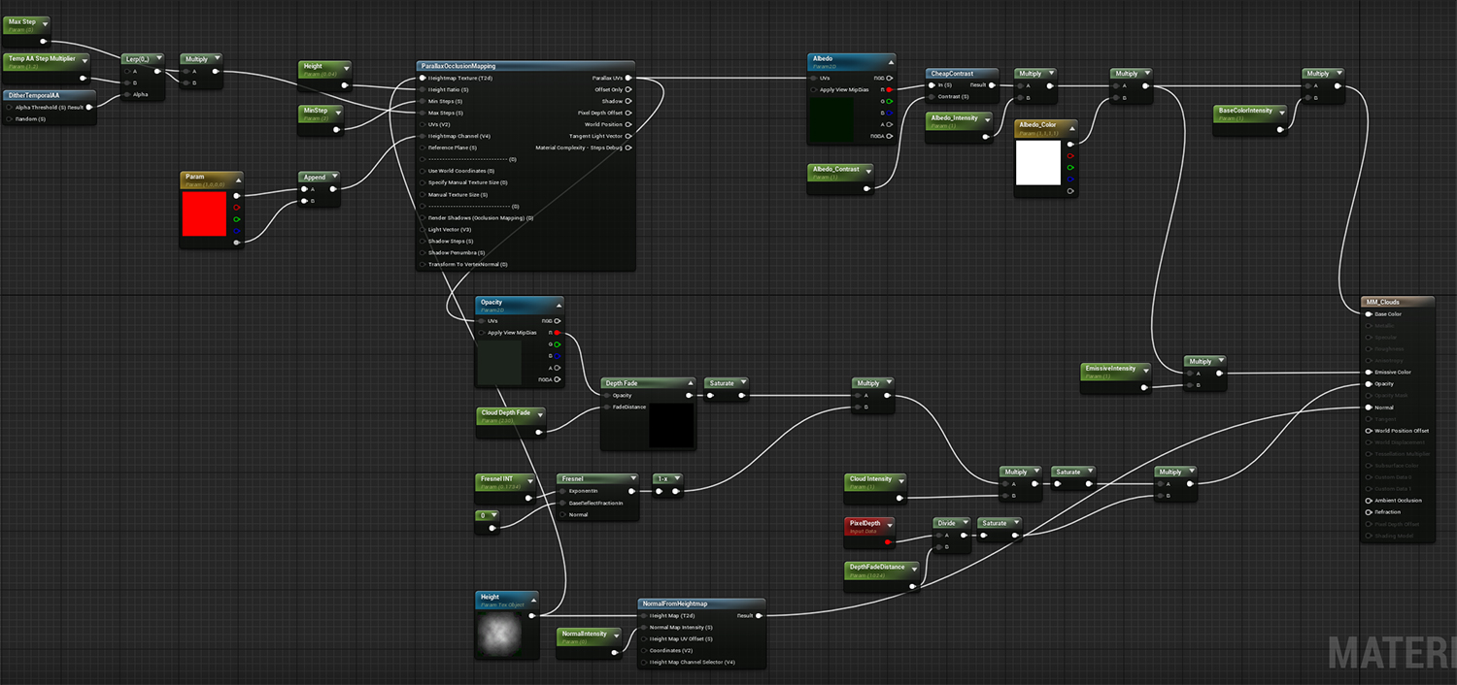This screenshot has height=685, width=1457.
Task: Click the Height texture object preview thumbnail
Action: (498, 636)
